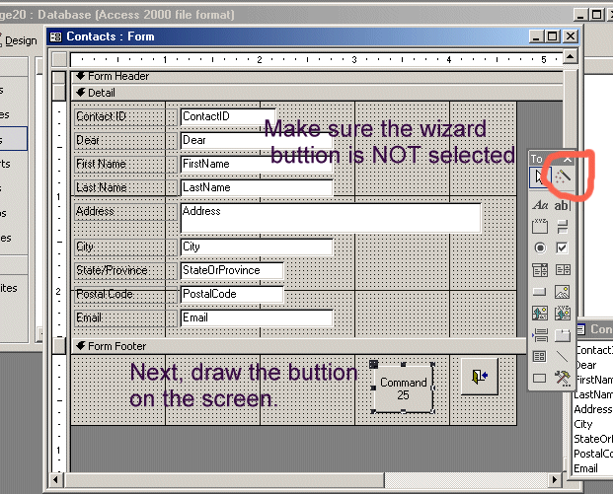Click the Form Header section bar
Viewport: 613px width, 494px height.
[296, 76]
